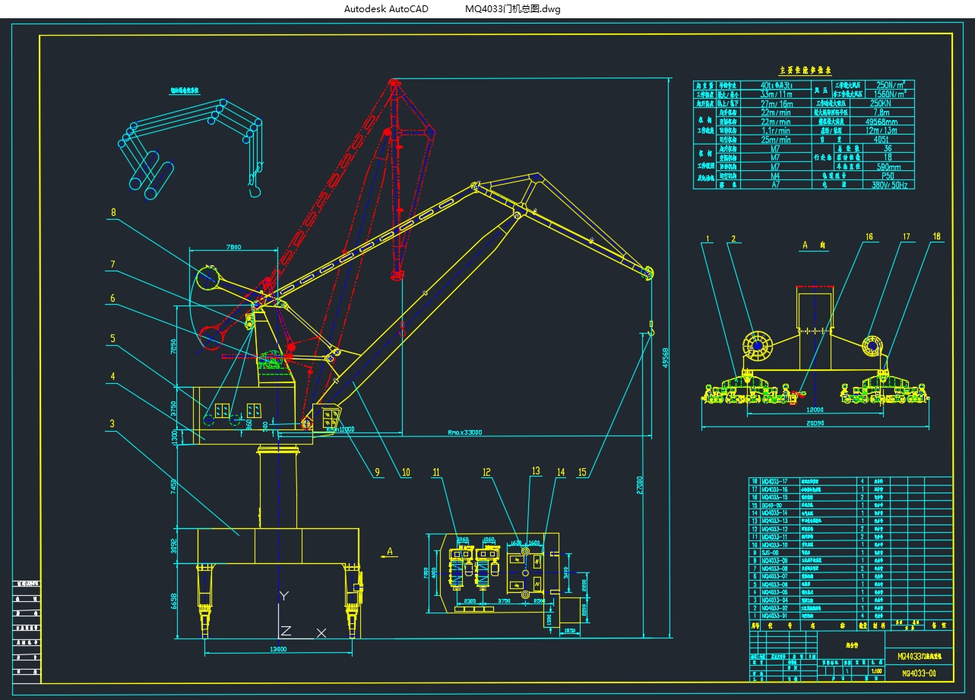Image resolution: width=975 pixels, height=700 pixels.
Task: Click the 1:100 scale cell in title block
Action: click(x=876, y=671)
